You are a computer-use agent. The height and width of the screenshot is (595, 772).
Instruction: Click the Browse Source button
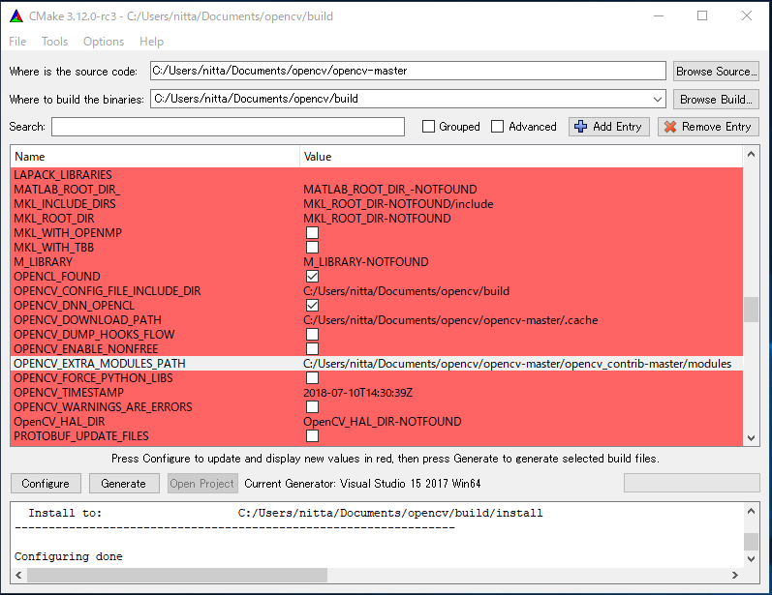716,72
